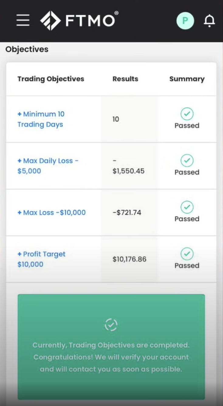The image size is (223, 406).
Task: Click the Max Daily Loss passed checkmark
Action: pyautogui.click(x=187, y=161)
